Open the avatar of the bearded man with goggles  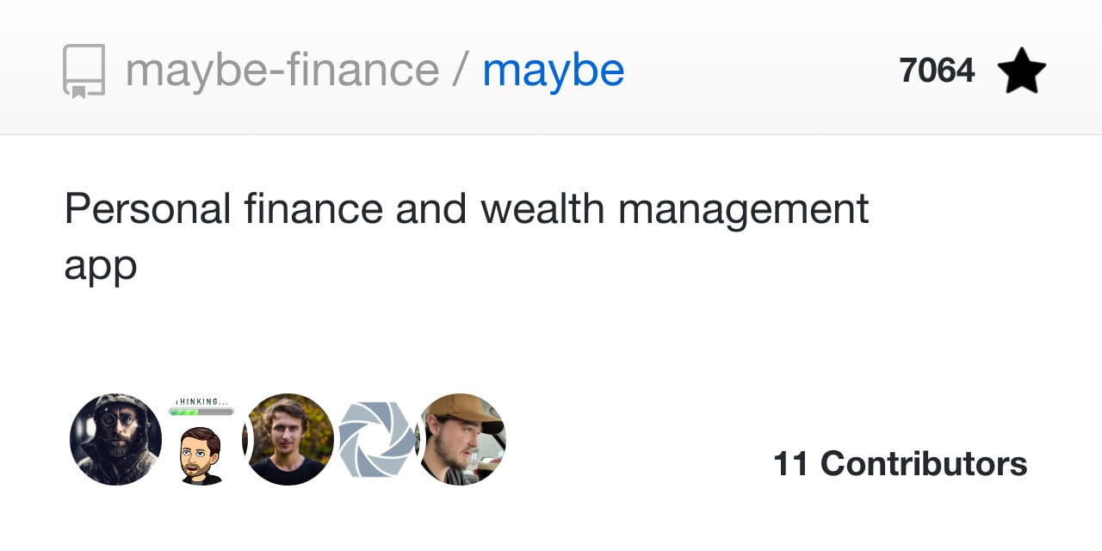coord(115,439)
